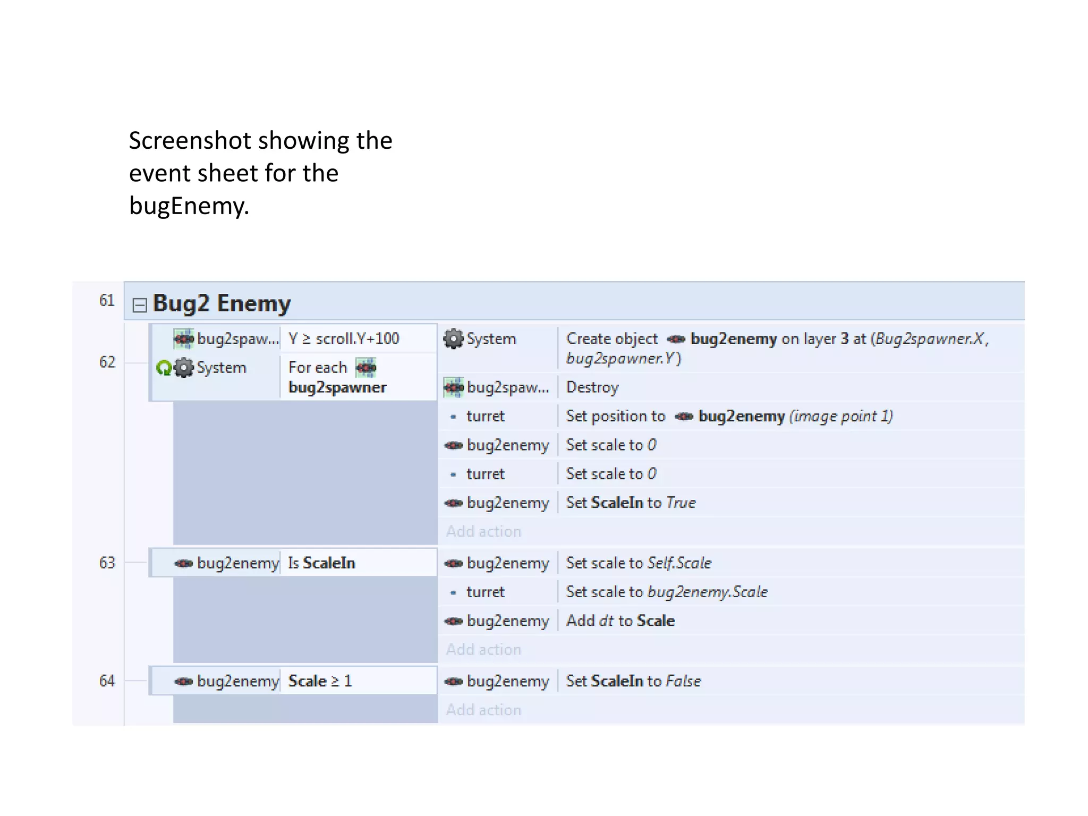The height and width of the screenshot is (816, 1088).
Task: Click bug2enemy icon in Create object action text
Action: click(676, 339)
